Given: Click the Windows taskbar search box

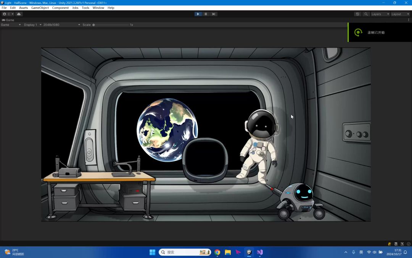Looking at the screenshot, I should point(185,252).
